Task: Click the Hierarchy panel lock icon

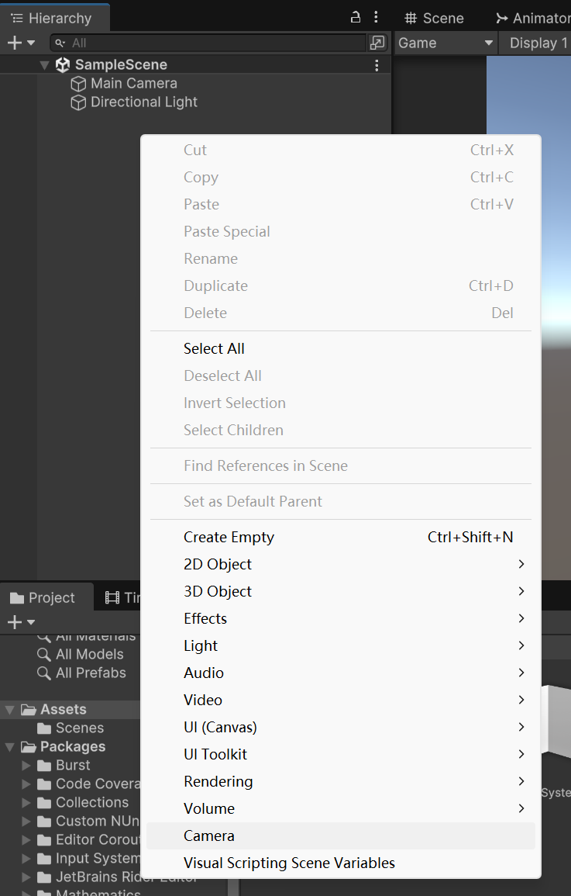Action: (x=356, y=17)
